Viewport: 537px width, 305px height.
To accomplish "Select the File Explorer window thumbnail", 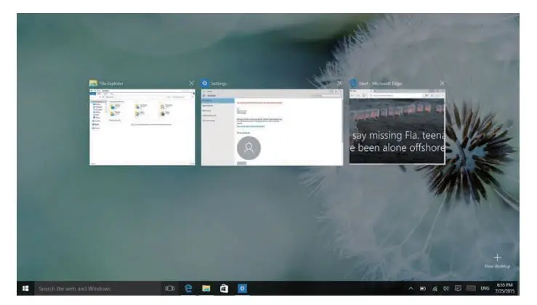I will click(142, 127).
